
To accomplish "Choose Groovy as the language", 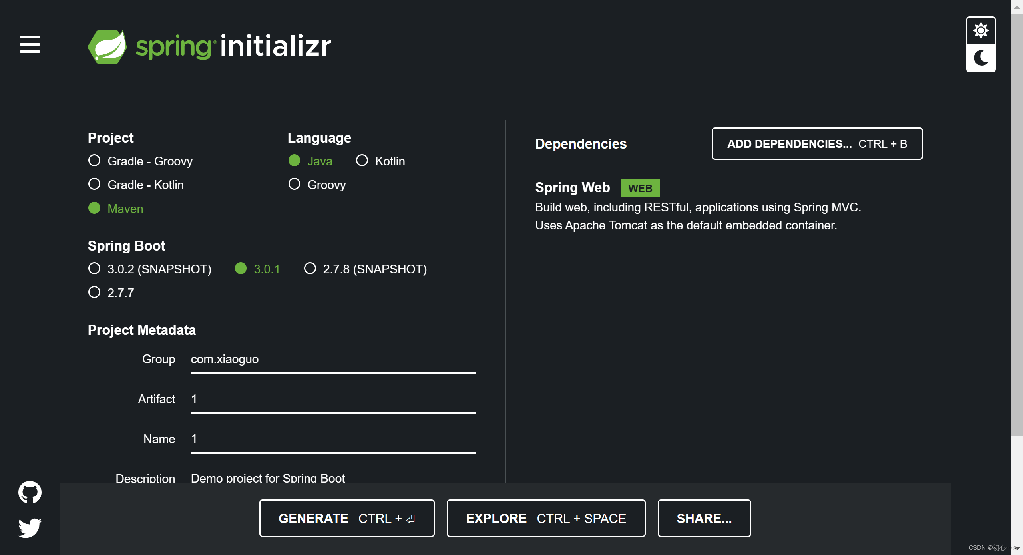I will pyautogui.click(x=295, y=184).
